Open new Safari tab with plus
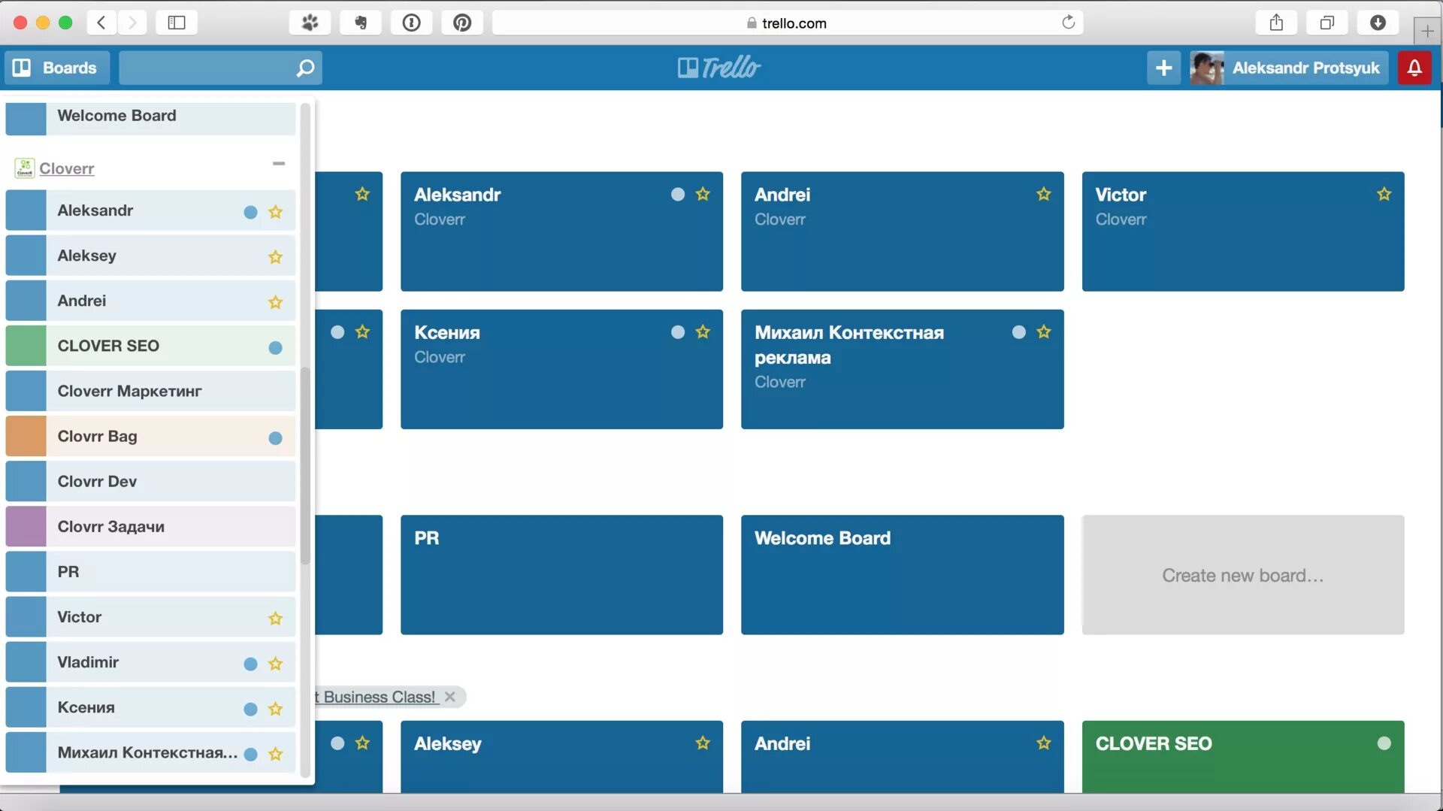This screenshot has width=1443, height=811. pos(1427,31)
